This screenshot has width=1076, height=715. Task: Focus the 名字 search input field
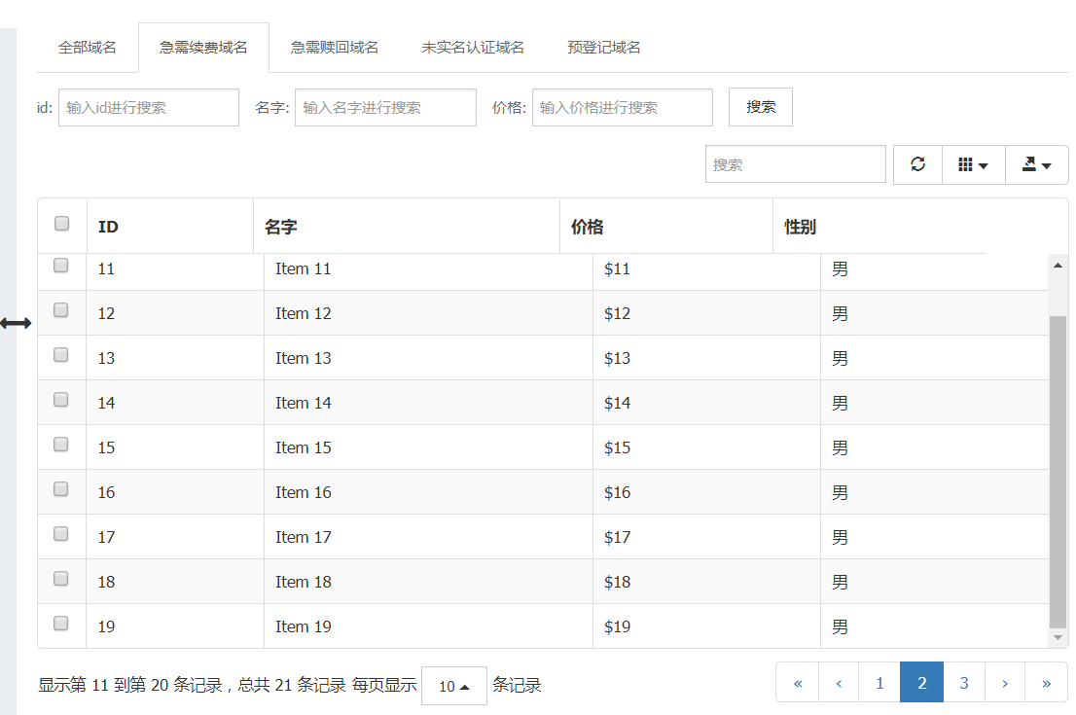coord(385,107)
